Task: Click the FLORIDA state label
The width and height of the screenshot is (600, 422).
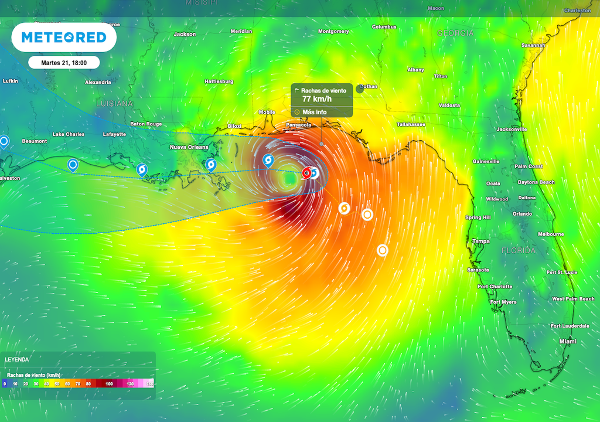Action: click(519, 250)
